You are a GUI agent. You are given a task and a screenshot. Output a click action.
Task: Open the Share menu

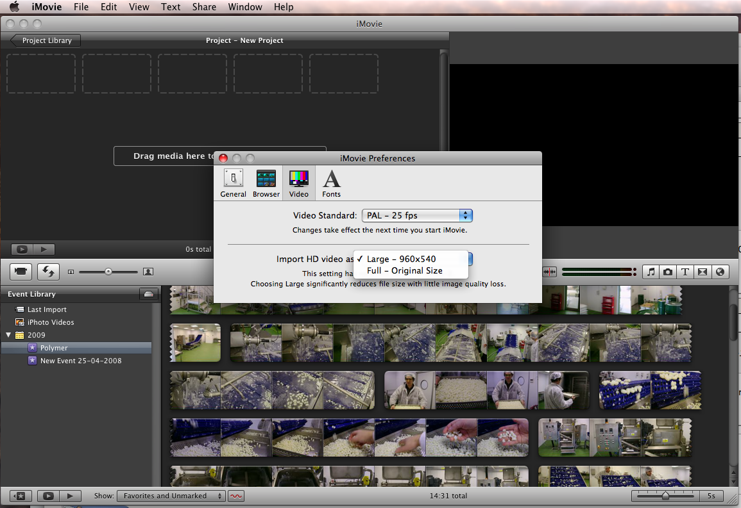(204, 6)
